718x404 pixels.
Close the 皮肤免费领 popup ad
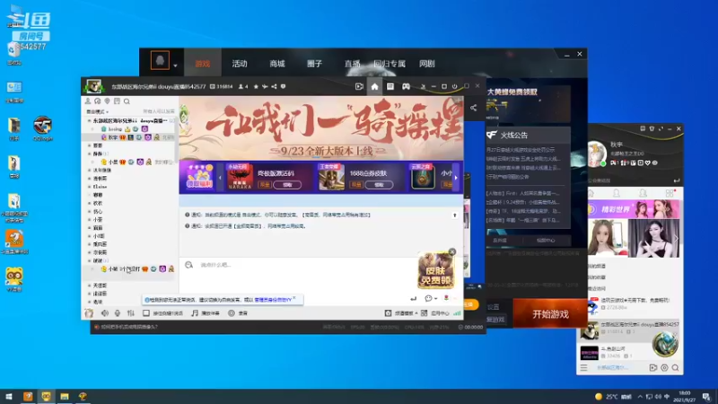click(x=452, y=252)
